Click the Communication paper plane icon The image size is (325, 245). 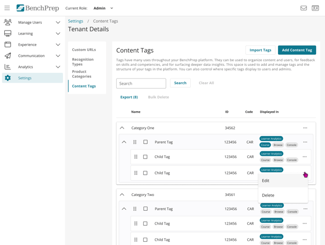[8, 55]
